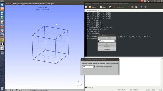The image size is (163, 91).
Task: Undo the last edit in gedit
Action: point(117,7)
